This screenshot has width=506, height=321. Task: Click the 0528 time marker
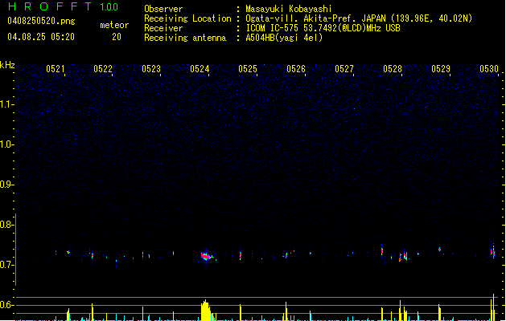[393, 69]
